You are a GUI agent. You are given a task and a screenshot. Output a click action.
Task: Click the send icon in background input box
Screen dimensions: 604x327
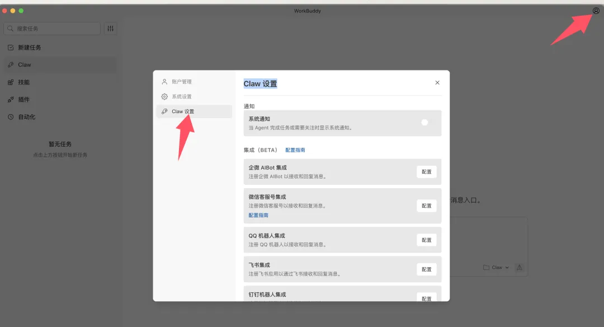[519, 267]
